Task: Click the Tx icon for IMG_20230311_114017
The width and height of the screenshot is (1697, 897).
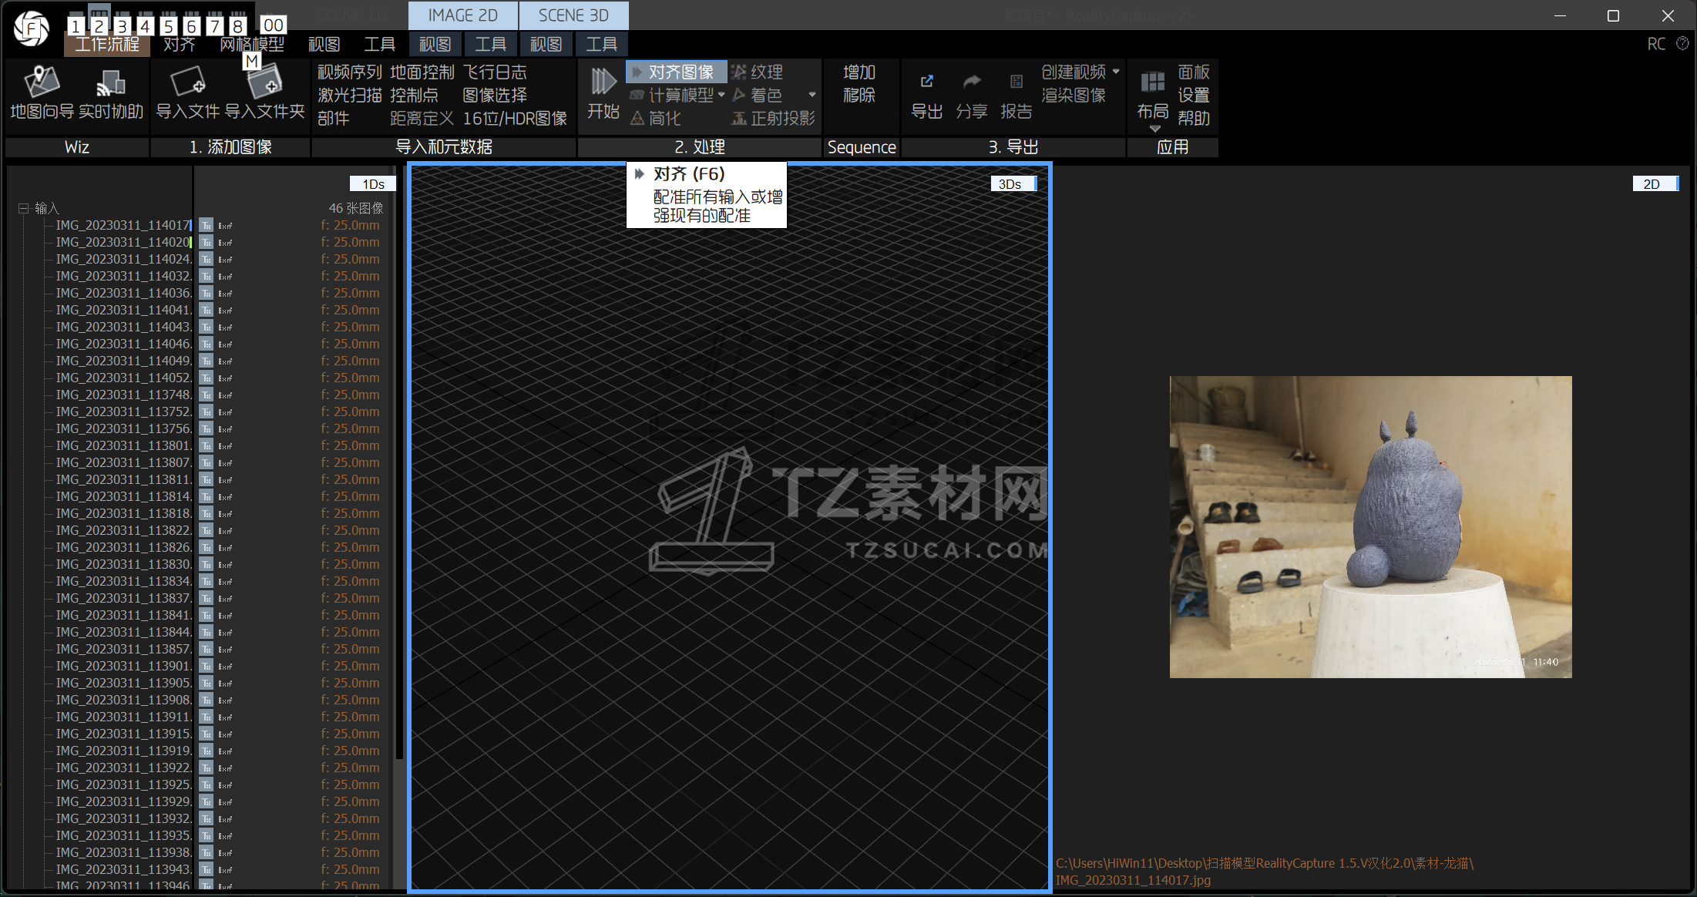Action: coord(206,225)
